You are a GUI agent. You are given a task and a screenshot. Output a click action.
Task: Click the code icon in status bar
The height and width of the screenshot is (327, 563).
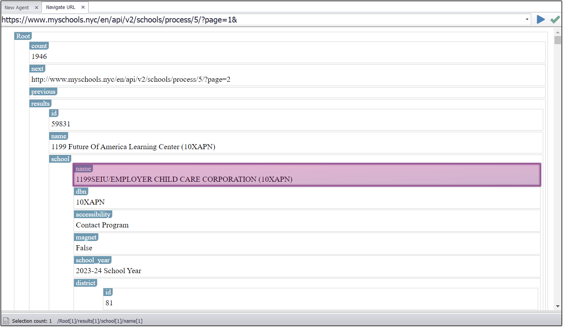6,321
